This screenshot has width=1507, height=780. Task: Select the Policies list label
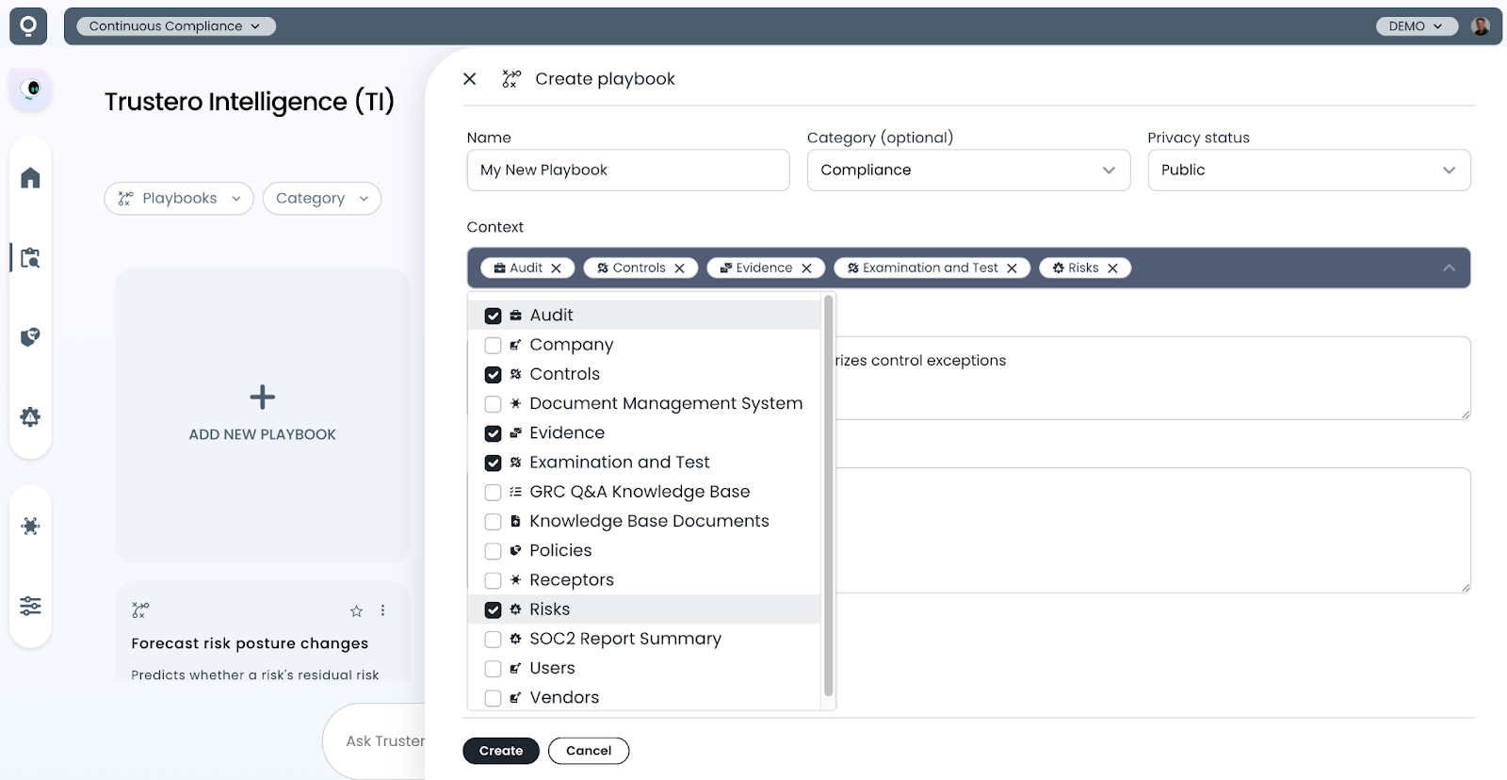(x=560, y=551)
